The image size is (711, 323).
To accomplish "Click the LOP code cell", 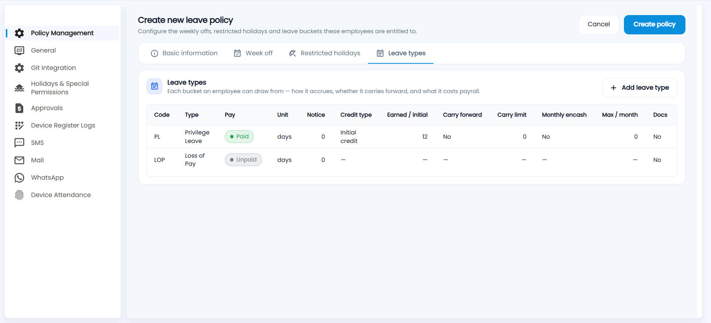I will [159, 160].
